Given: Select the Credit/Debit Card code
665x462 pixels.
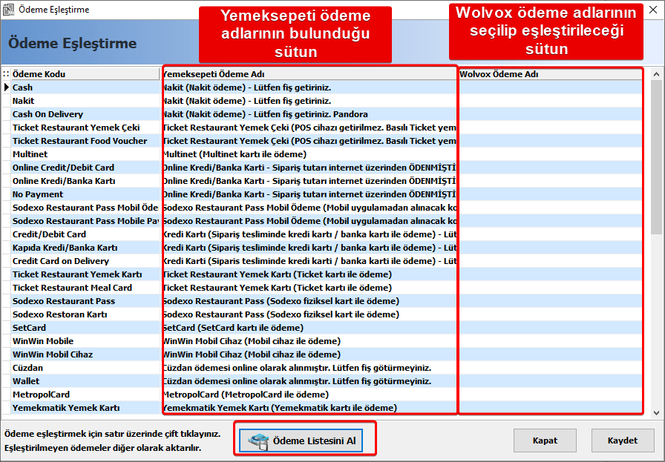Looking at the screenshot, I should 85,234.
